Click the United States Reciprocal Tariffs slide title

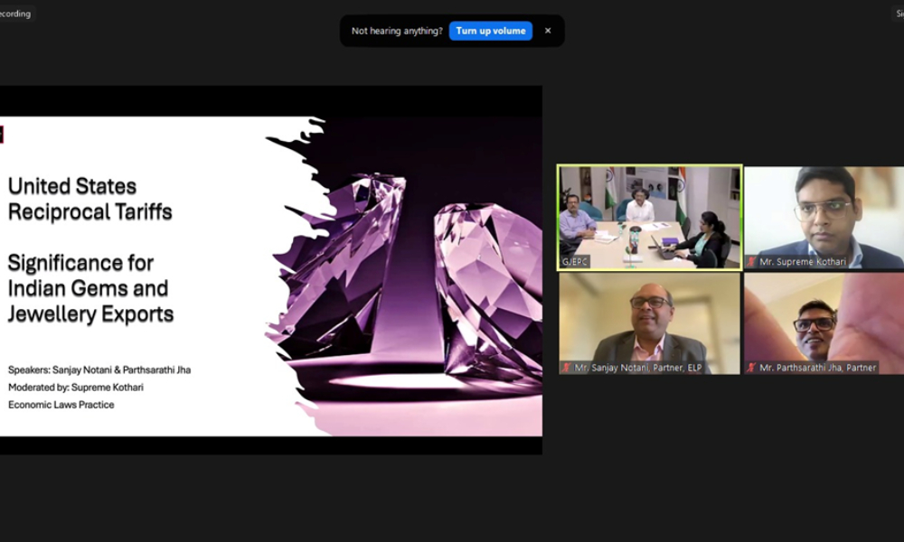pyautogui.click(x=89, y=200)
